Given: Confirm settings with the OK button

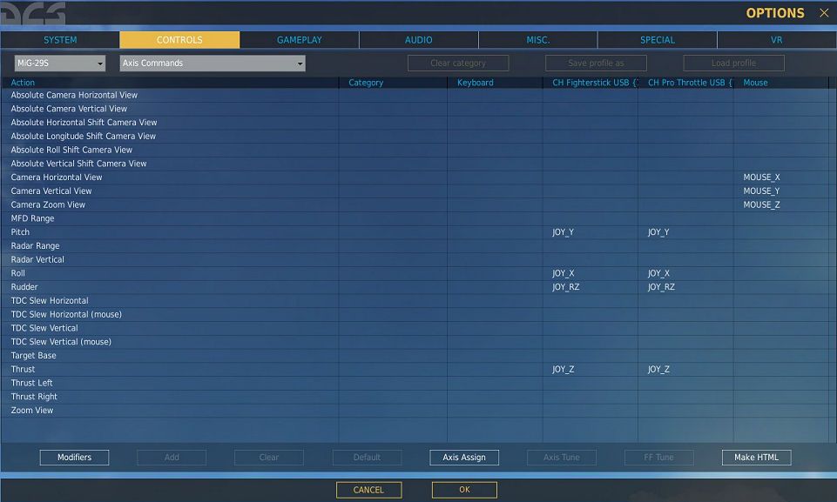Looking at the screenshot, I should (x=464, y=490).
